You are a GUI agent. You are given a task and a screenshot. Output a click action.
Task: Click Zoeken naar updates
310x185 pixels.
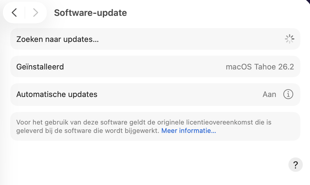(57, 39)
